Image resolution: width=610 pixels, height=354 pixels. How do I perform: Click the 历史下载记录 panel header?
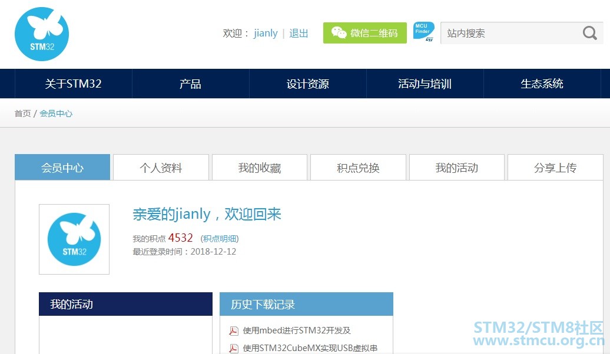click(307, 304)
